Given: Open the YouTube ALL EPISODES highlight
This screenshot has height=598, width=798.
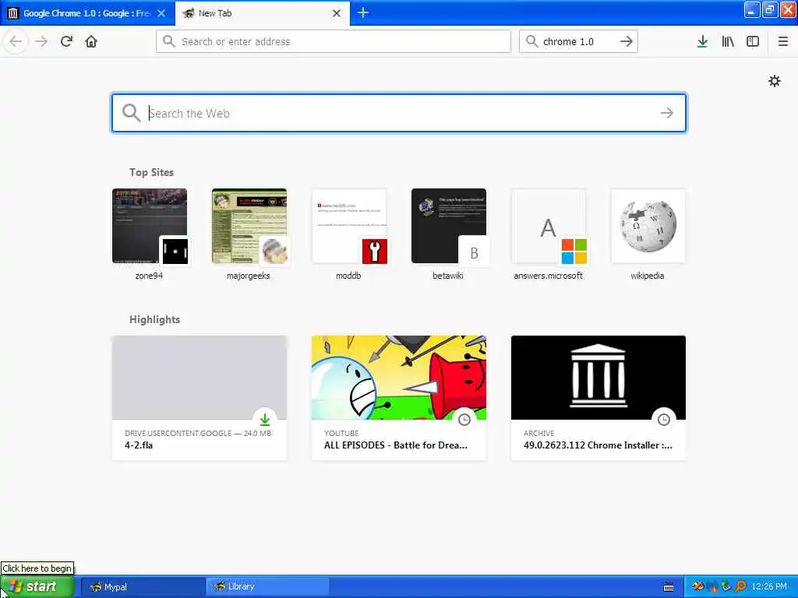Looking at the screenshot, I should [x=399, y=398].
